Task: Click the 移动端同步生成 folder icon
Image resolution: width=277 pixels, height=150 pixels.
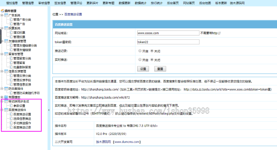Action: [6, 101]
